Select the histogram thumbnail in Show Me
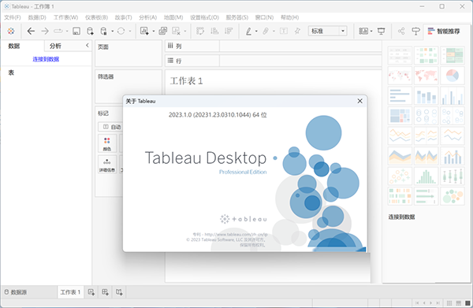Image resolution: width=473 pixels, height=308 pixels. [x=426, y=176]
